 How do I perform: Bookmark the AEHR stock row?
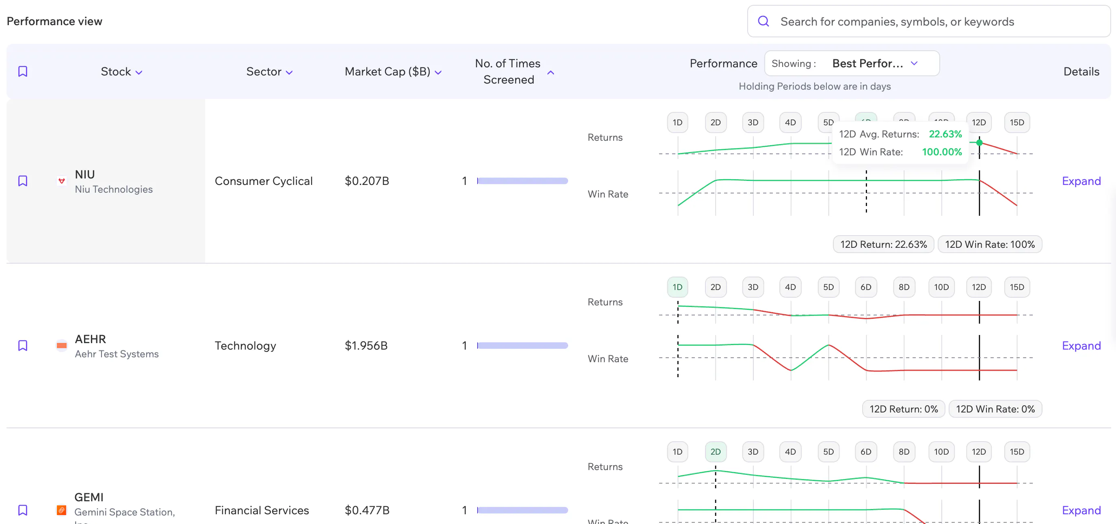pos(22,345)
